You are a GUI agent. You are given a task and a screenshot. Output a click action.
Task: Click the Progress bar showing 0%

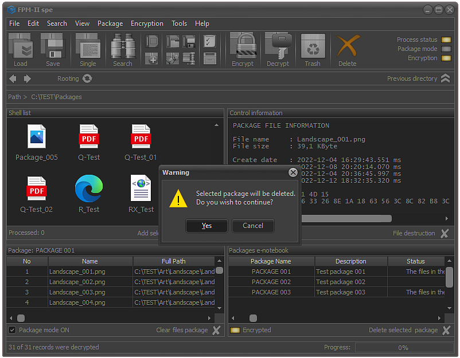pyautogui.click(x=404, y=348)
